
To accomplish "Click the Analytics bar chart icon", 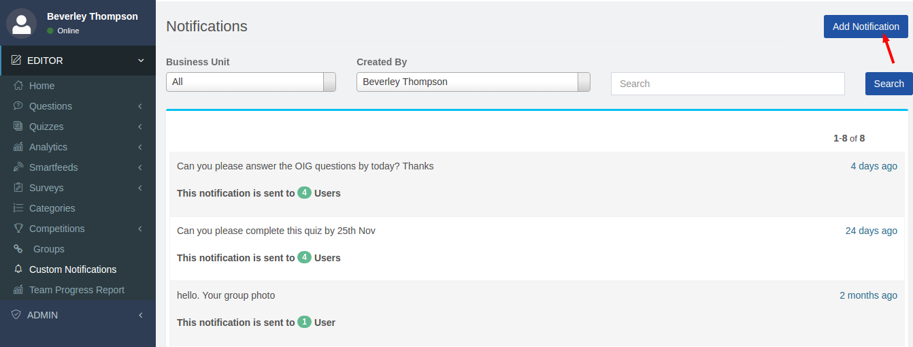I will point(18,147).
